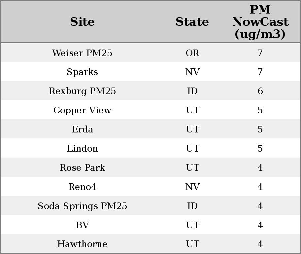The image size is (301, 254).
Task: Click the Rexburg PM25 site name
Action: (x=82, y=91)
